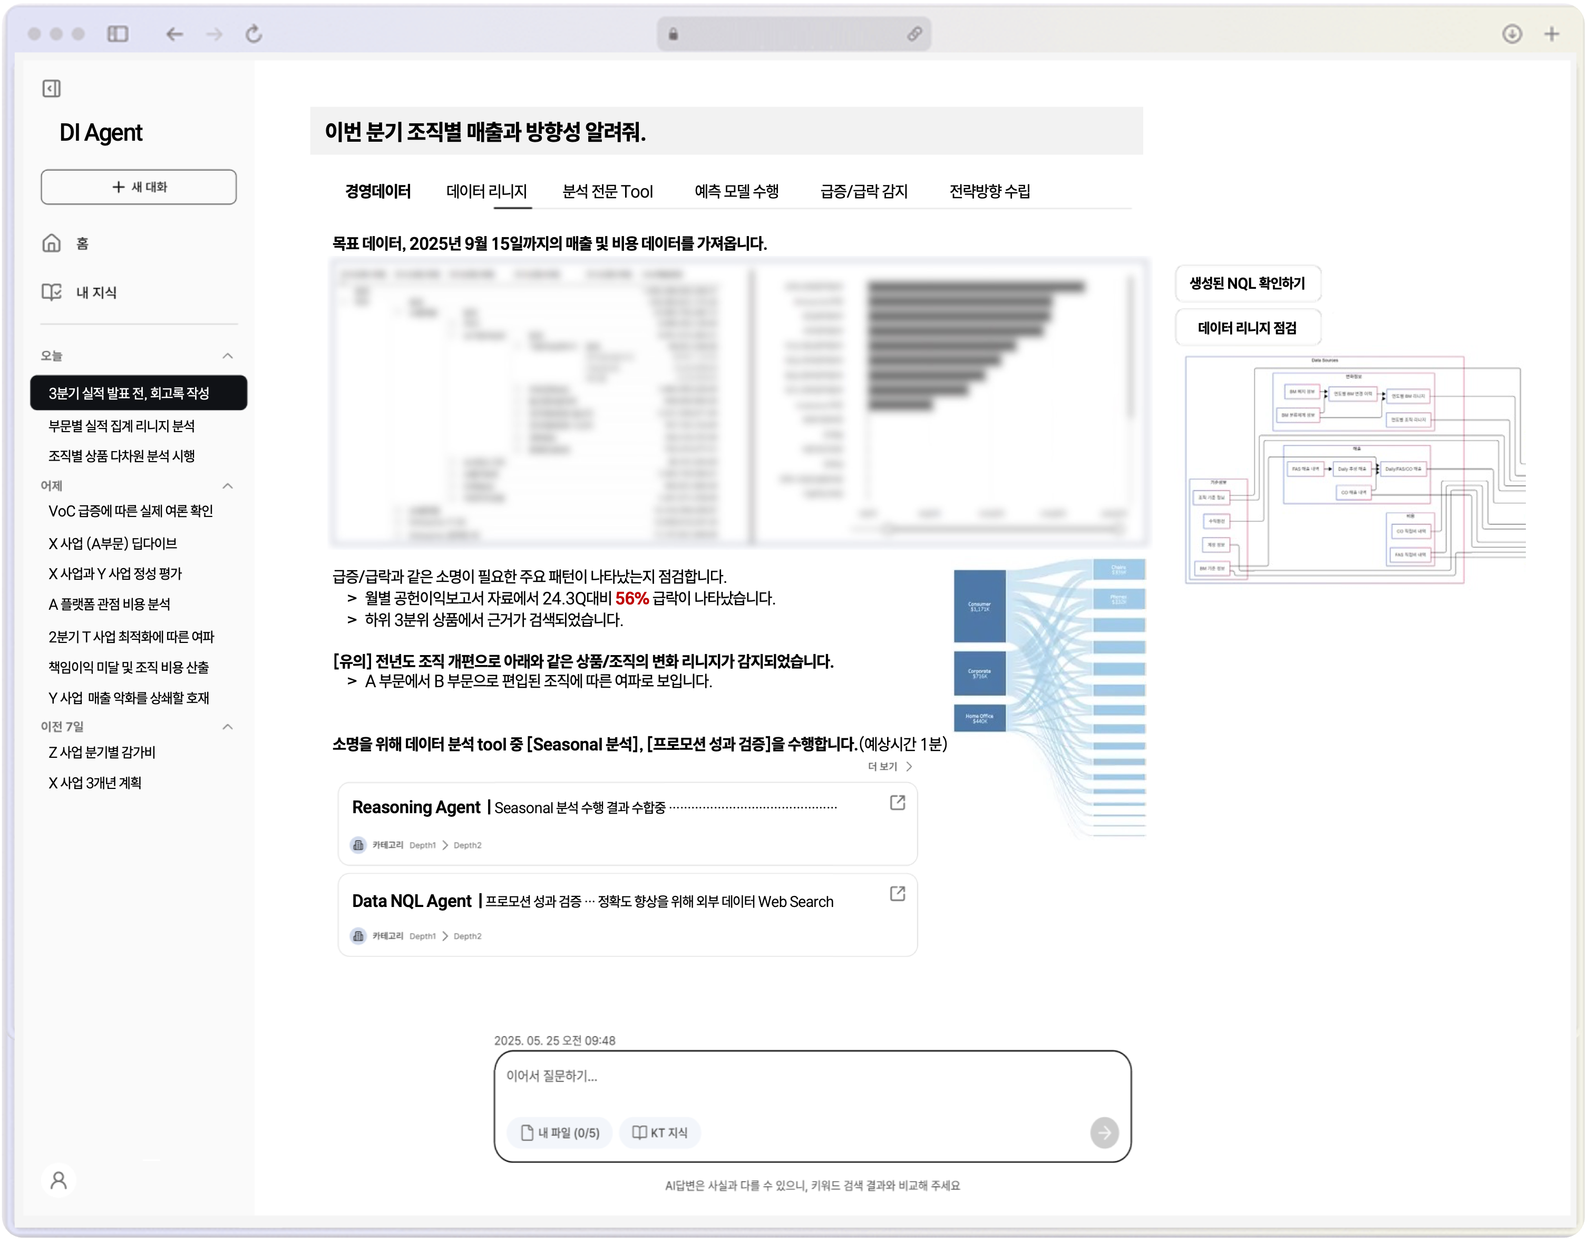Open chat X 사업 (A부문) 딥다이브

coord(113,543)
